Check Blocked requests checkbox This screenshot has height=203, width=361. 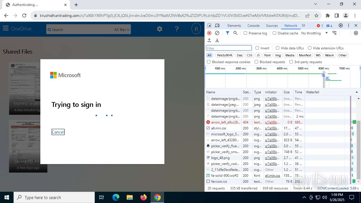[256, 62]
